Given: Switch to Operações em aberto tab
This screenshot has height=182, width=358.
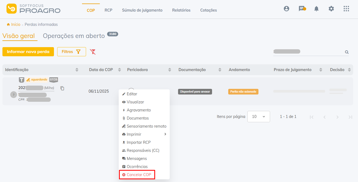Looking at the screenshot, I should 74,36.
